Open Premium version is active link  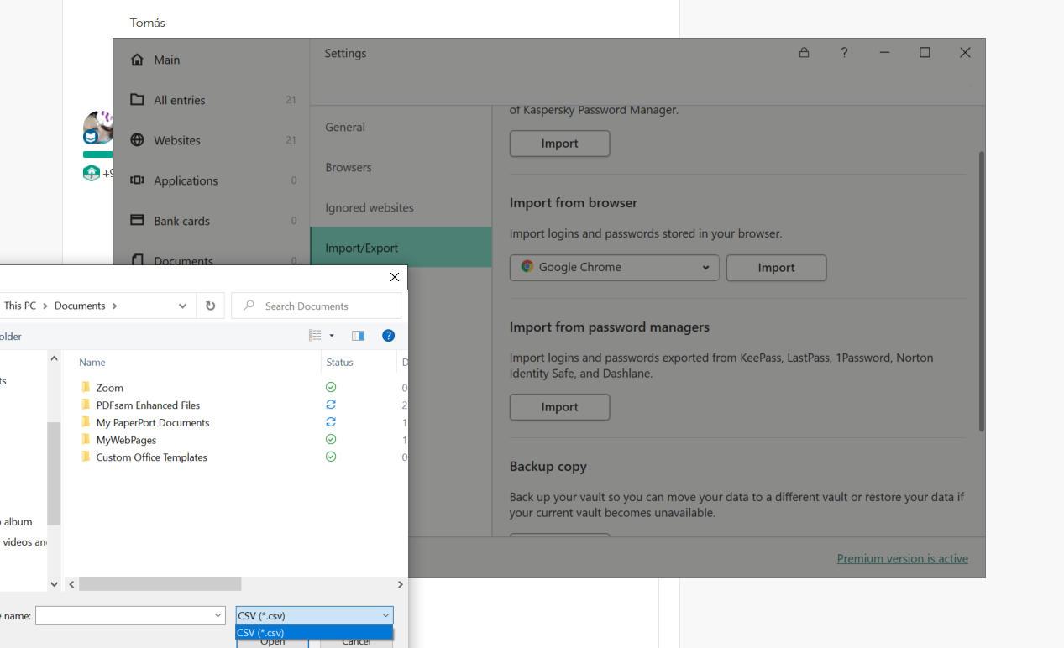902,558
